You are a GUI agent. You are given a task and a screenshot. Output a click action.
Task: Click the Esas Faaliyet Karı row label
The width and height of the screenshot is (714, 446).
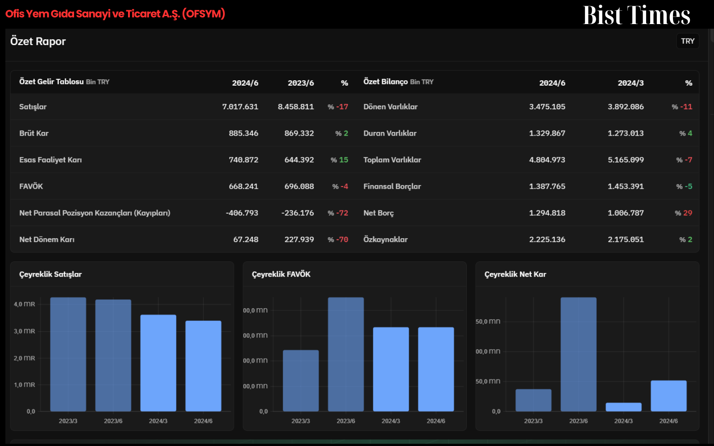coord(50,160)
